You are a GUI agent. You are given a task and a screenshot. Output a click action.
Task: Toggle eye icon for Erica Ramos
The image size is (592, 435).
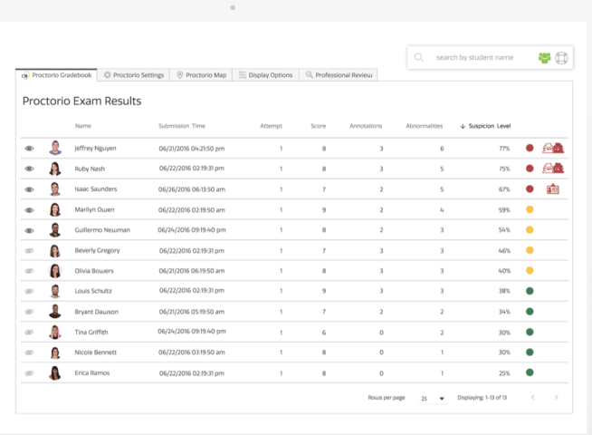[x=29, y=373]
